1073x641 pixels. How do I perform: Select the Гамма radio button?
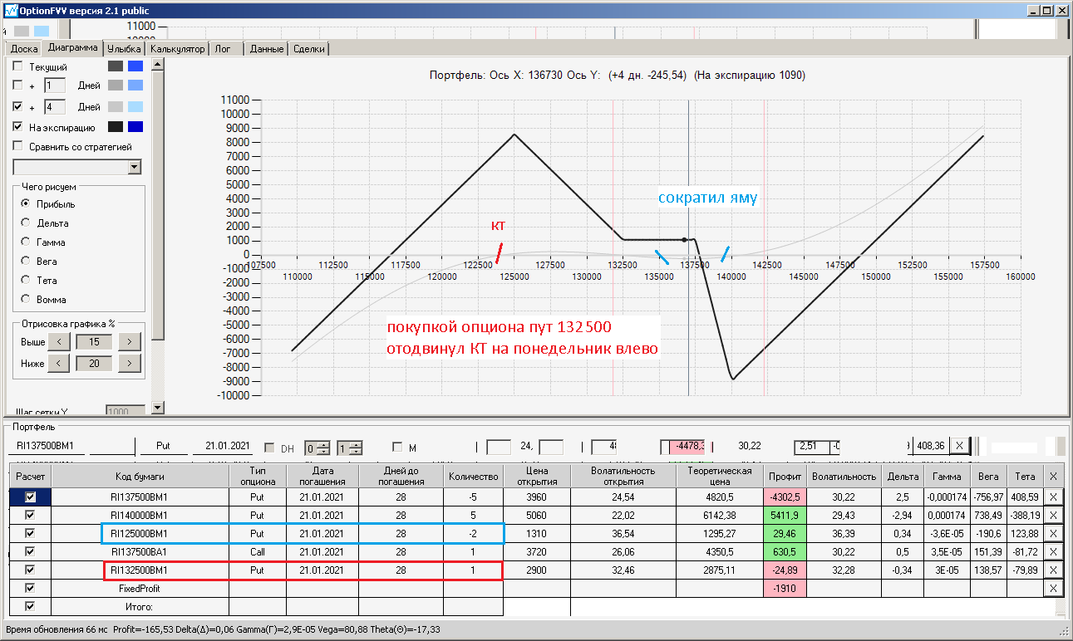pos(26,242)
